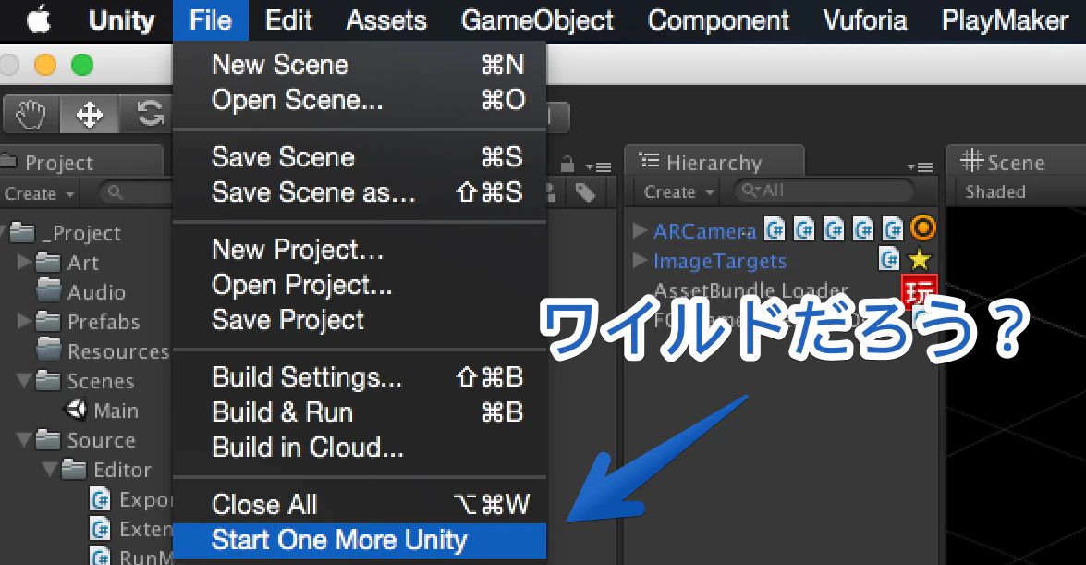Collapse the Source folder
Screen dimensions: 1086x565
click(x=23, y=439)
